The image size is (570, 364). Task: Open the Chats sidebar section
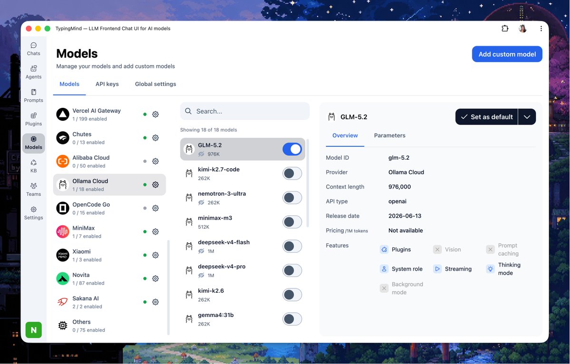tap(33, 49)
